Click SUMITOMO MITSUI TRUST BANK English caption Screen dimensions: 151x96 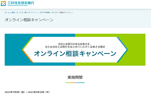18,6
